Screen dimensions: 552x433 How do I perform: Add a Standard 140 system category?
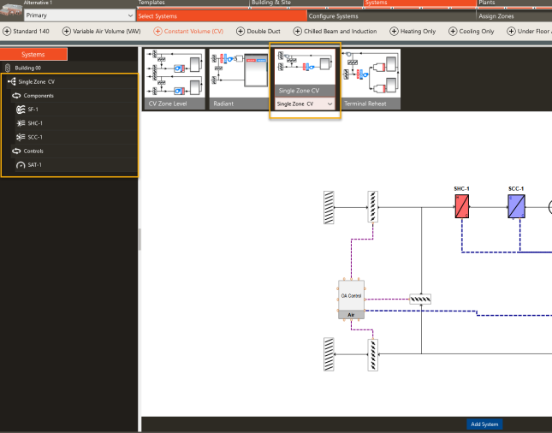(x=26, y=32)
